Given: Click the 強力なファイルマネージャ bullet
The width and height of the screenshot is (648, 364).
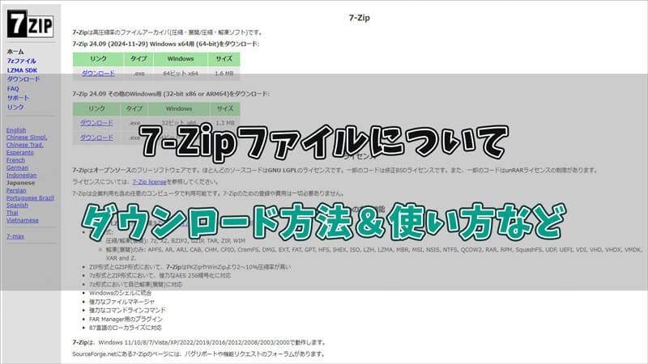Looking at the screenshot, I should pyautogui.click(x=122, y=302).
